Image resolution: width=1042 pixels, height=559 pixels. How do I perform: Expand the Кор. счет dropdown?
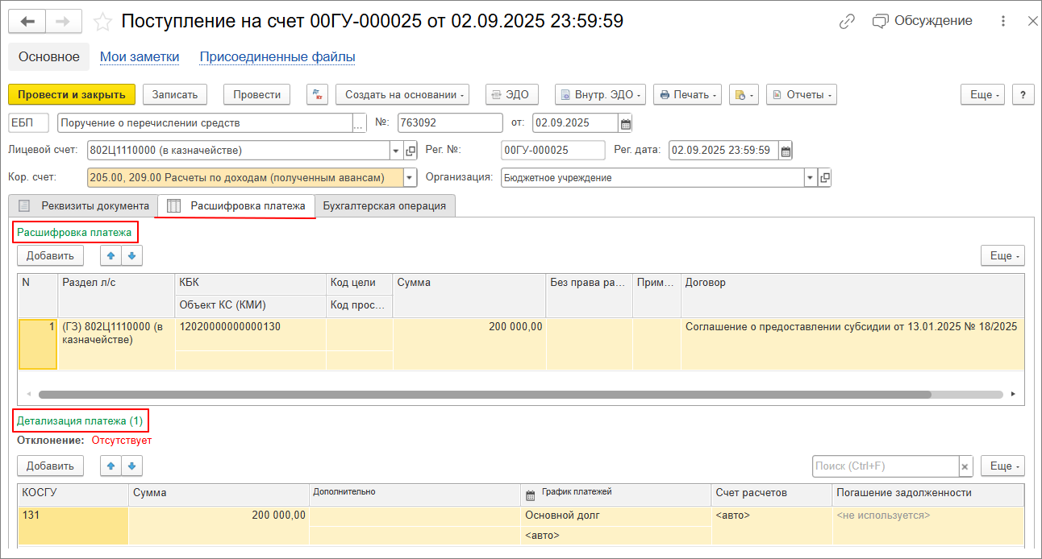pyautogui.click(x=409, y=178)
